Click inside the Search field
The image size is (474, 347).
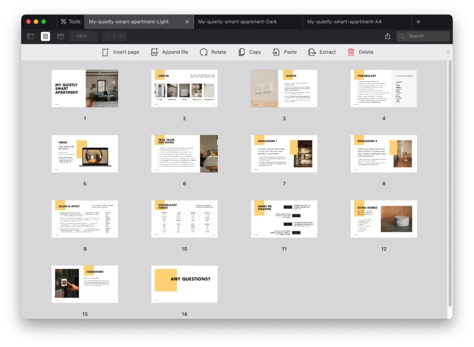423,36
